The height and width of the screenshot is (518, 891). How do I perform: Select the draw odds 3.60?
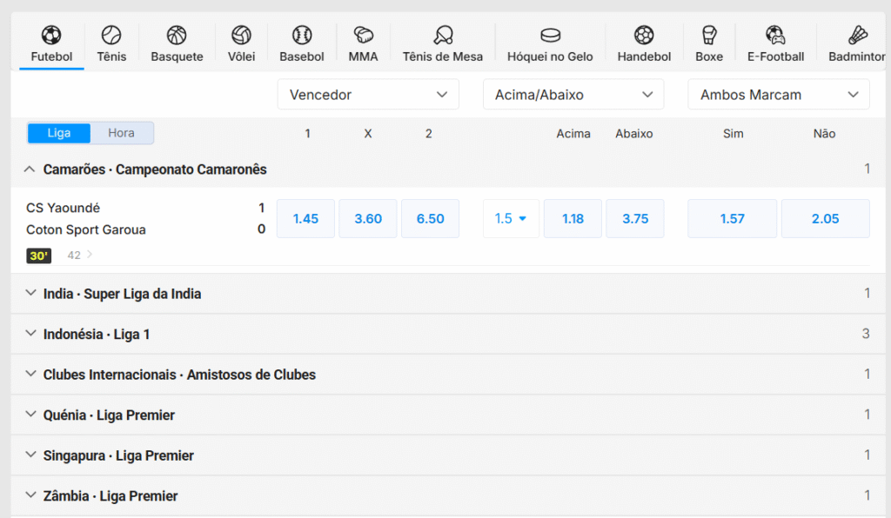click(x=368, y=219)
